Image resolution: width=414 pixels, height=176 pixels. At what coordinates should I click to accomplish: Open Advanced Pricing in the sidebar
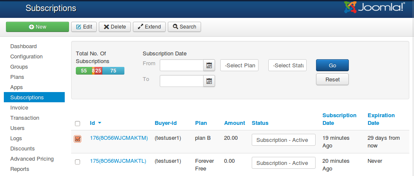pyautogui.click(x=32, y=159)
